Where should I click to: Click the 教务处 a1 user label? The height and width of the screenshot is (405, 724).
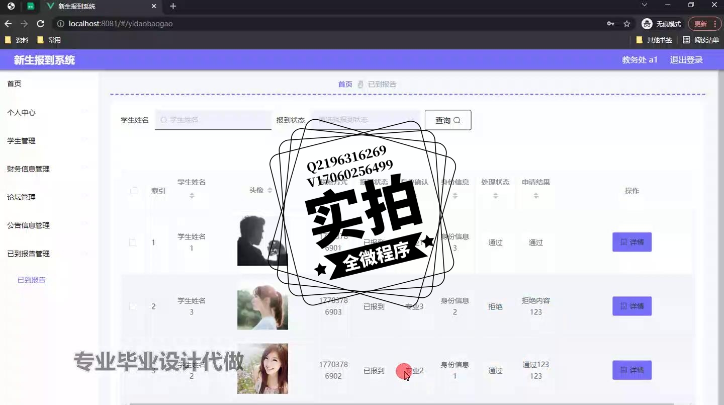pos(640,60)
